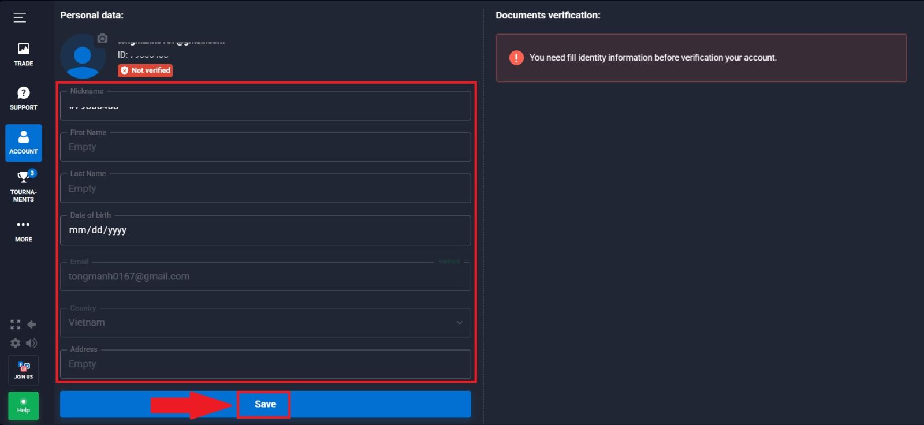
Task: Click the Save button
Action: (x=265, y=404)
